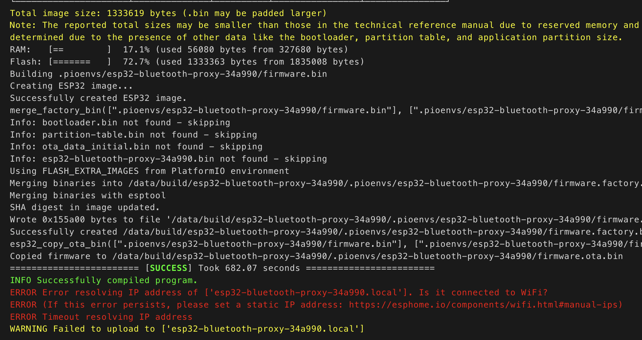Click the 'partition-table.bin not found' info line
642x340 pixels.
pos(133,135)
